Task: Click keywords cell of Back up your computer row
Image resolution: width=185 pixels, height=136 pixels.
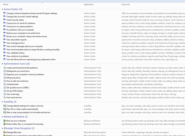Action: [x=153, y=121]
